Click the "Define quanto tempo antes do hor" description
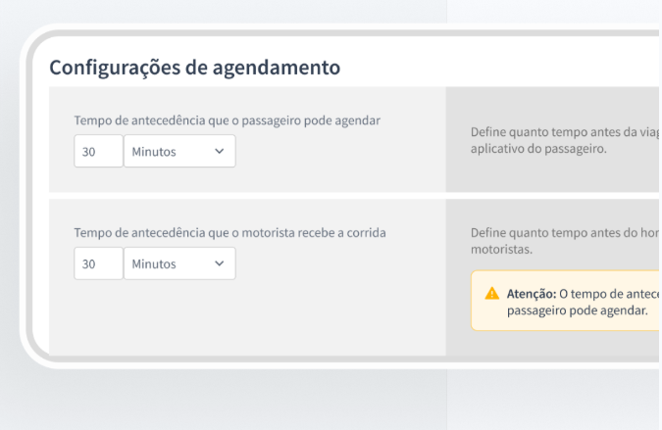Viewport: 662px width, 430px height. point(563,233)
